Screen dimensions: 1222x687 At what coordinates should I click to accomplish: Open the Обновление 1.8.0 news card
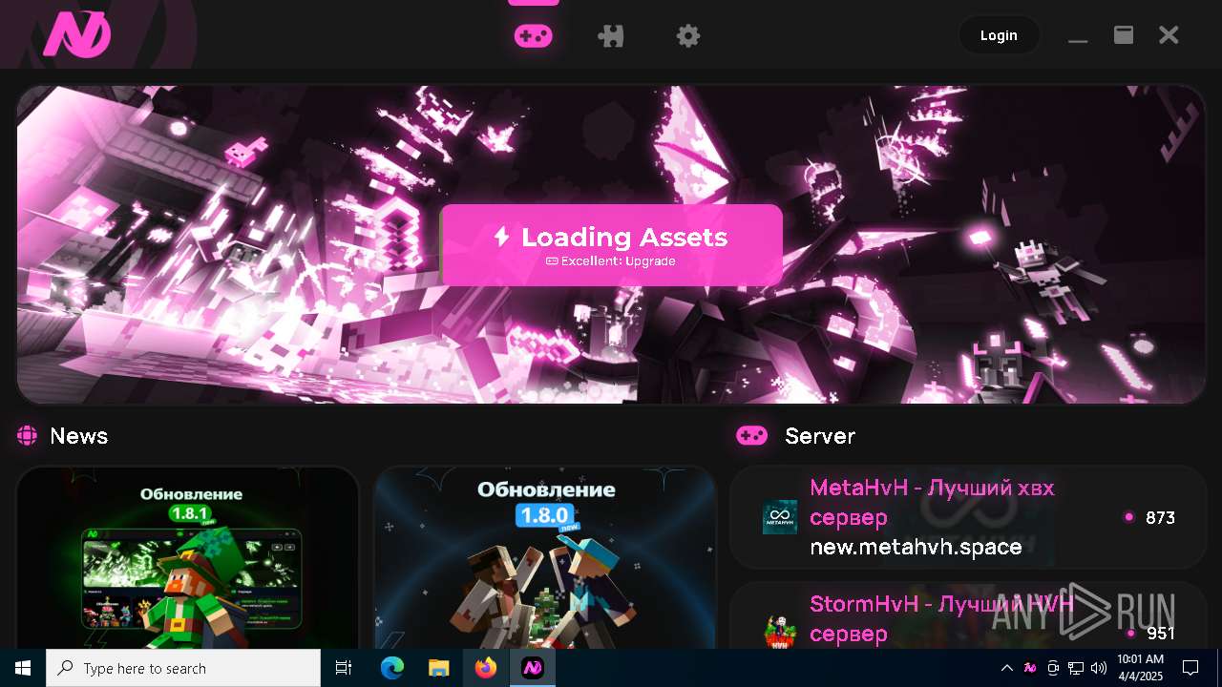(545, 557)
